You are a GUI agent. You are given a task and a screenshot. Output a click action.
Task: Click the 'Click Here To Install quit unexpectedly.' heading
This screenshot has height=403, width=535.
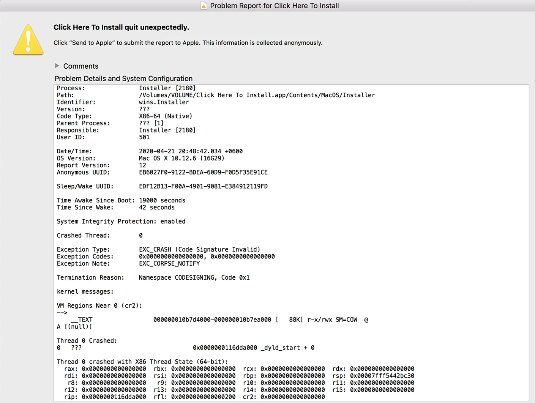(121, 27)
